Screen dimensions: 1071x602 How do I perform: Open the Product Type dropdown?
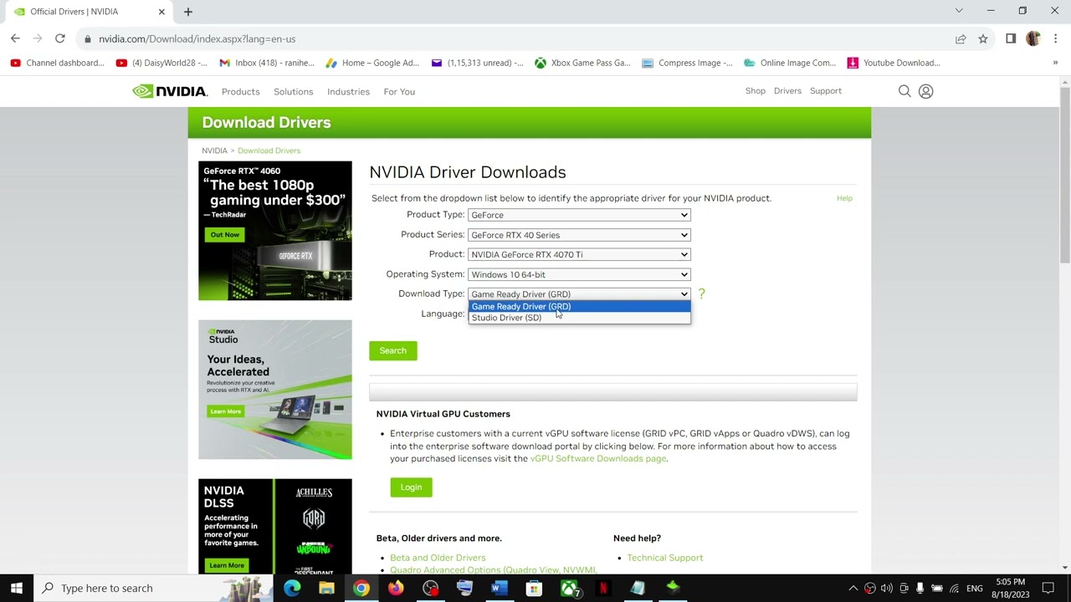(x=579, y=215)
